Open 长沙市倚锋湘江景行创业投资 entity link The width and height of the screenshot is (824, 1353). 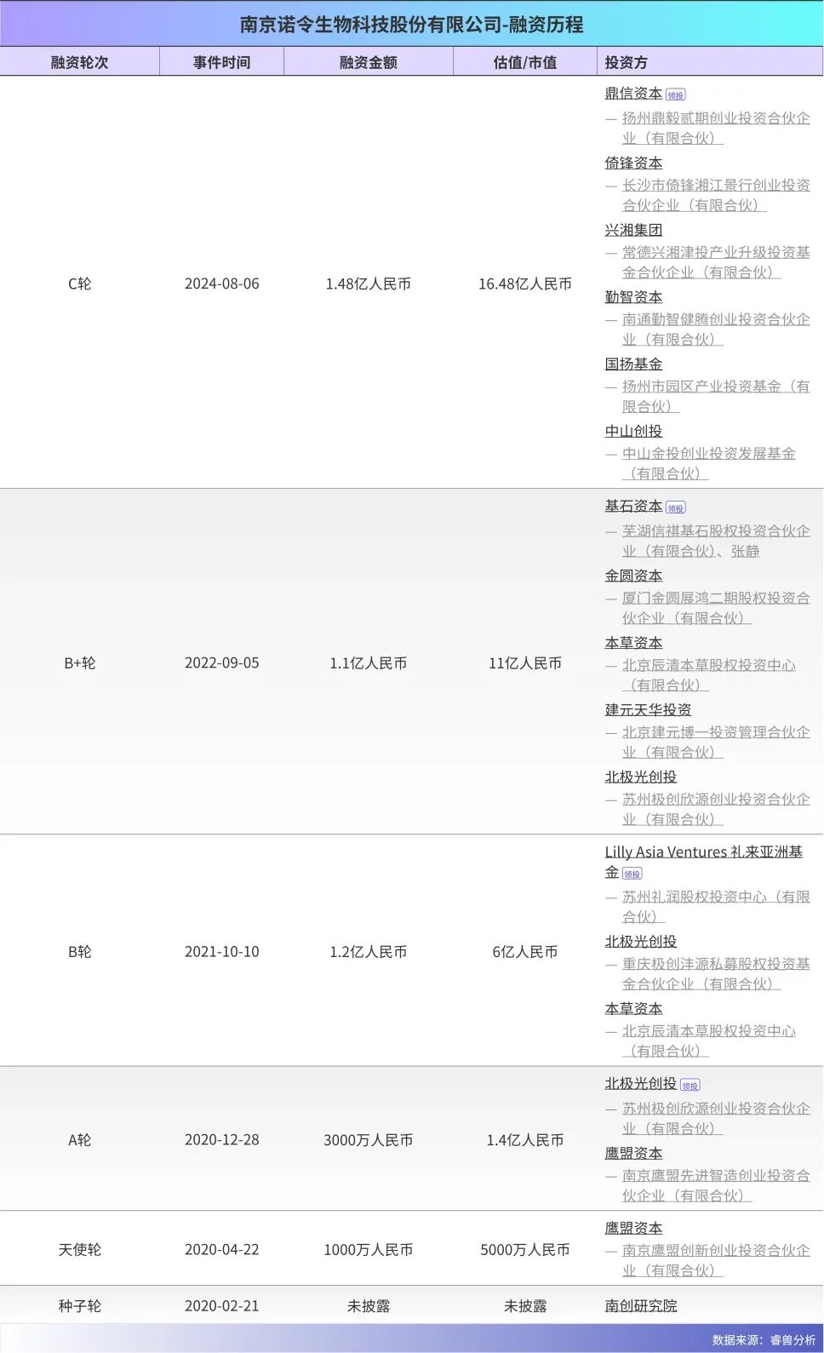(716, 195)
